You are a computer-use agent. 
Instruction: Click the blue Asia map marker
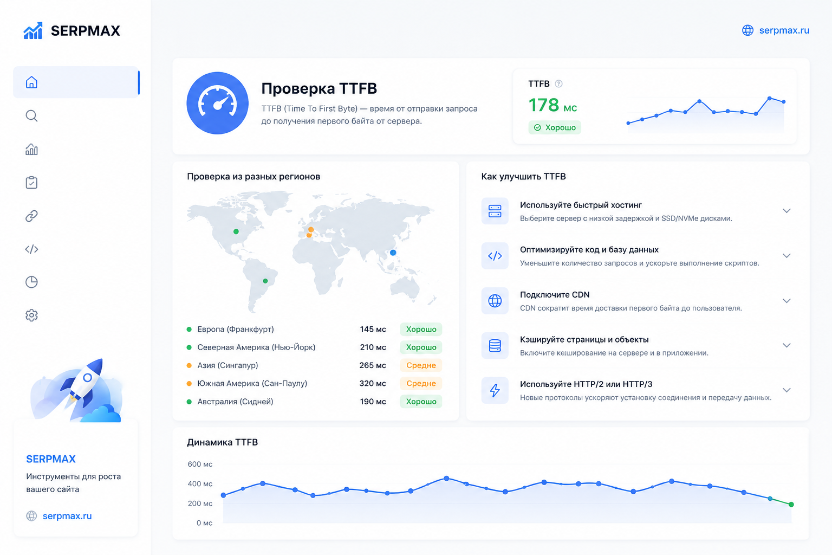pyautogui.click(x=393, y=253)
